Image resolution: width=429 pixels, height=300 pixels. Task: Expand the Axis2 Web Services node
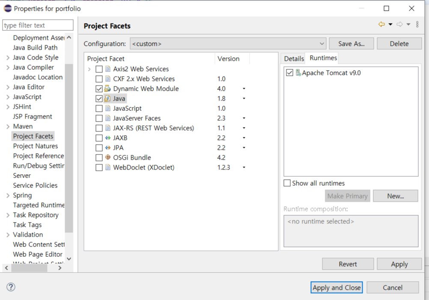[89, 69]
